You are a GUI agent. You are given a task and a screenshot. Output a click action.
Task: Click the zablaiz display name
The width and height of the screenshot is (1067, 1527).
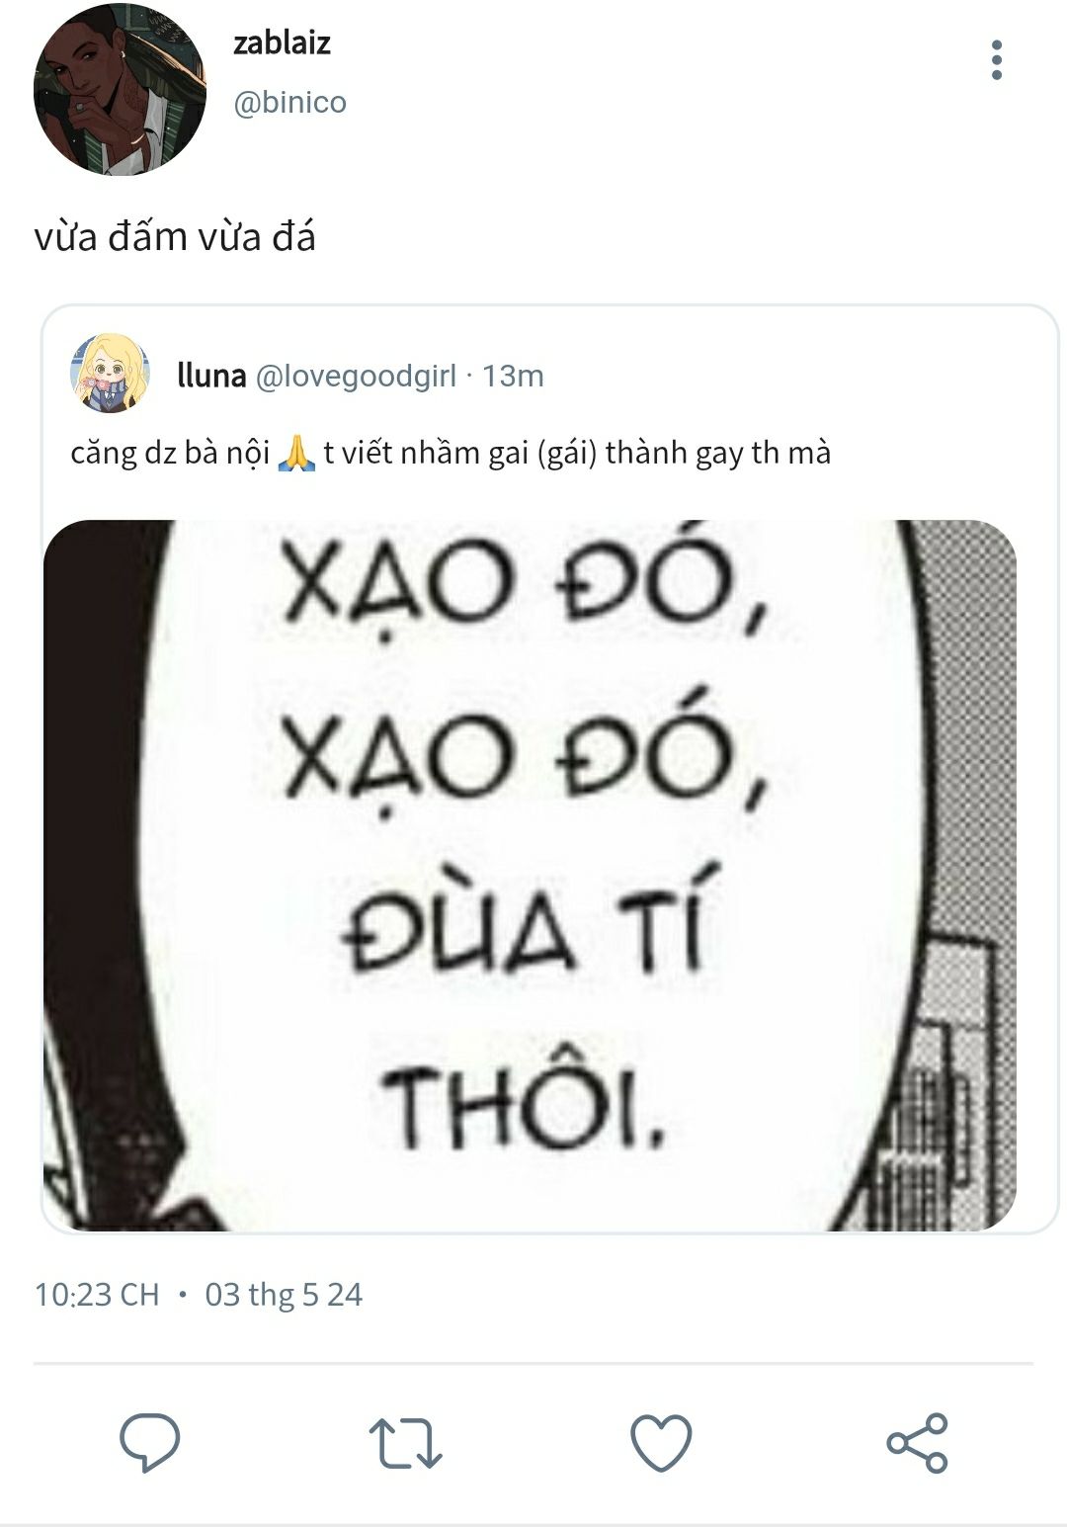click(282, 42)
